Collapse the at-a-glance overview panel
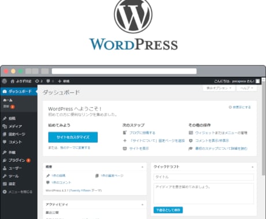266x219 pixels. coord(142,167)
